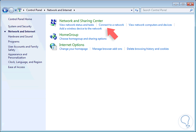This screenshot has height=132, width=196.
Task: Go to Control Panel Home
Action: pos(20,19)
